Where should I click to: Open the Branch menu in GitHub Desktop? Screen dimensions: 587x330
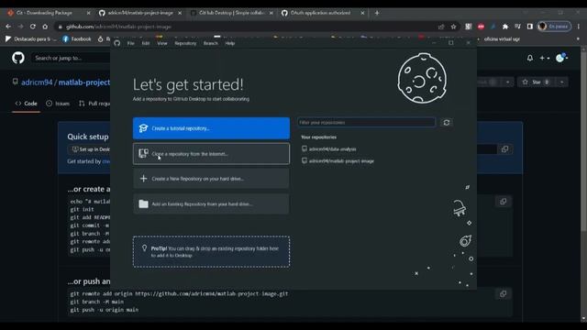coord(210,43)
